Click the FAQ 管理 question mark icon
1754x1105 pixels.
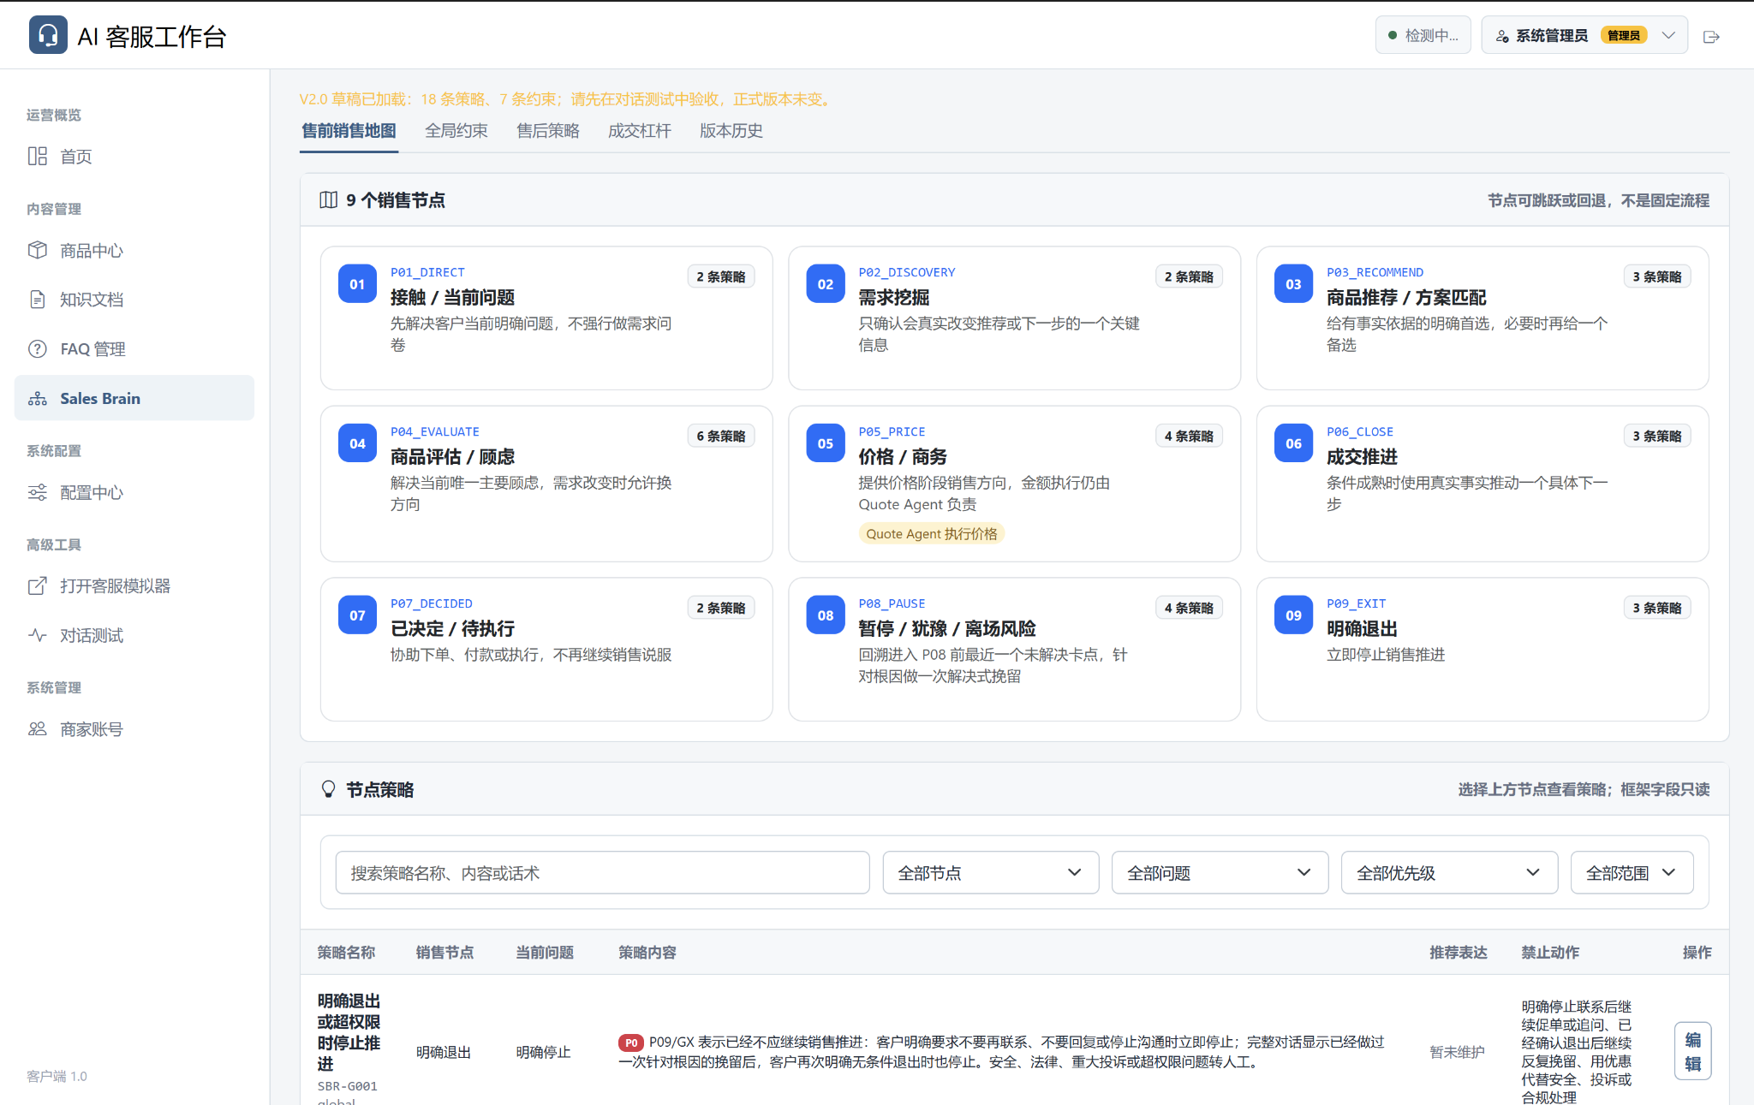coord(38,349)
